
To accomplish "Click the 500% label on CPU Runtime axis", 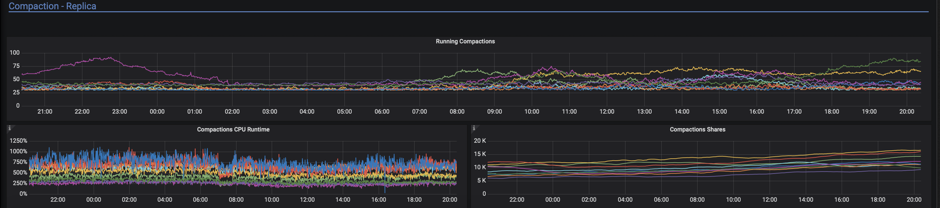I will 20,172.
